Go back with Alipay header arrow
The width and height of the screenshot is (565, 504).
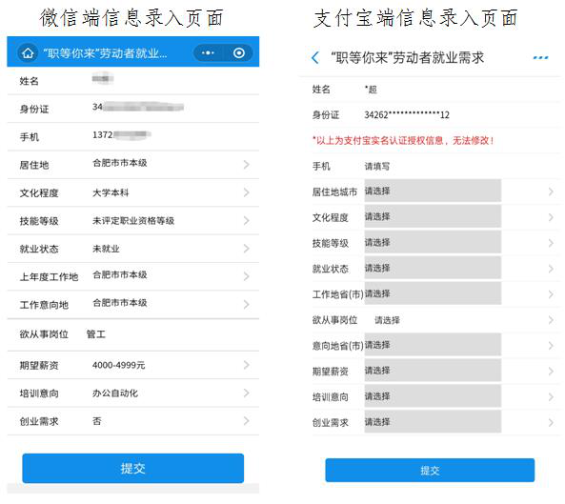pos(315,58)
